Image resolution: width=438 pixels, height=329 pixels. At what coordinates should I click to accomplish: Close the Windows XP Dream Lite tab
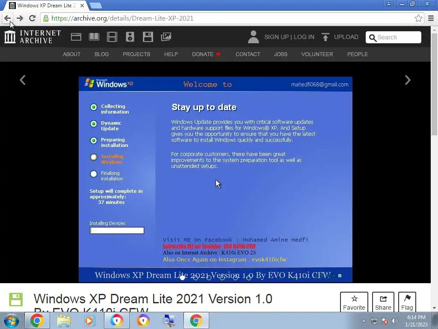point(82,5)
